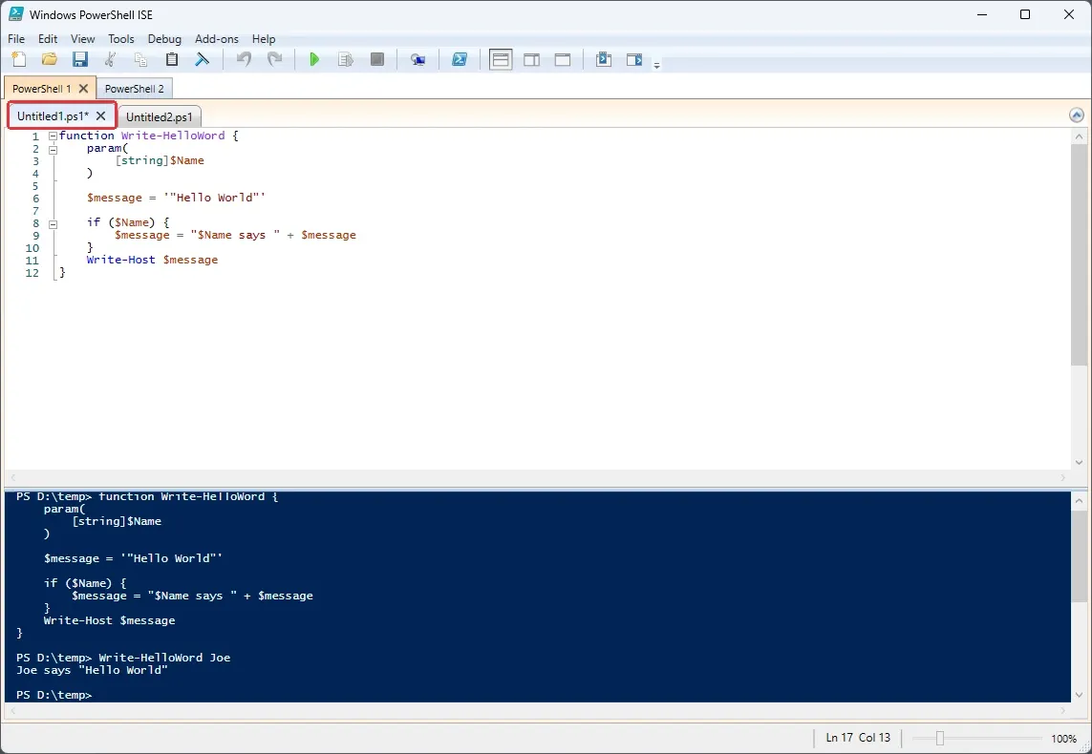Screen dimensions: 1092x754
Task: Open the Edit menu
Action: pyautogui.click(x=48, y=39)
